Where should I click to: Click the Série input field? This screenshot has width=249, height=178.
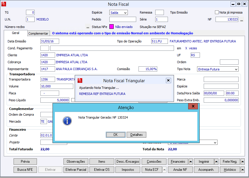(x=161, y=19)
